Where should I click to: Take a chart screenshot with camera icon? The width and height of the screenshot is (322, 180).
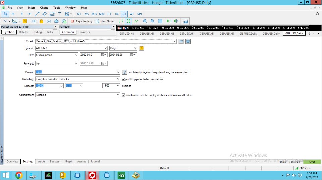click(x=186, y=21)
